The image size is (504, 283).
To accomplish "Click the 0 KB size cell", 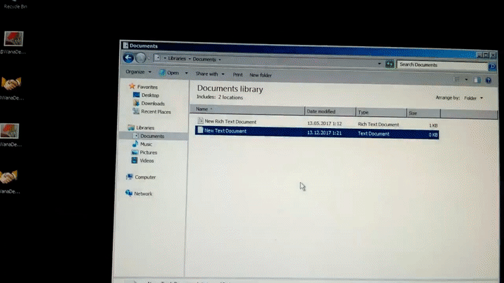I will [433, 135].
